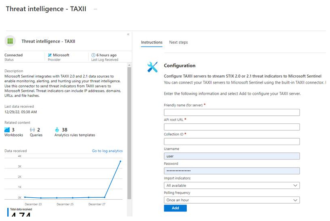Click the December 25 axis label

(65, 204)
